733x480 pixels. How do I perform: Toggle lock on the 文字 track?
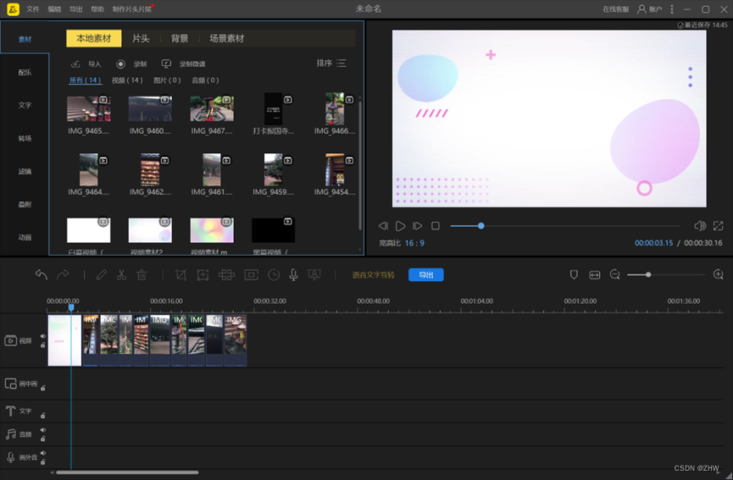click(x=42, y=415)
